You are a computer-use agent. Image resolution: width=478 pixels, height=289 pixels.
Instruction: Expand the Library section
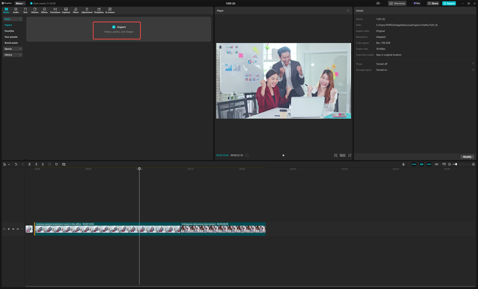coord(13,55)
